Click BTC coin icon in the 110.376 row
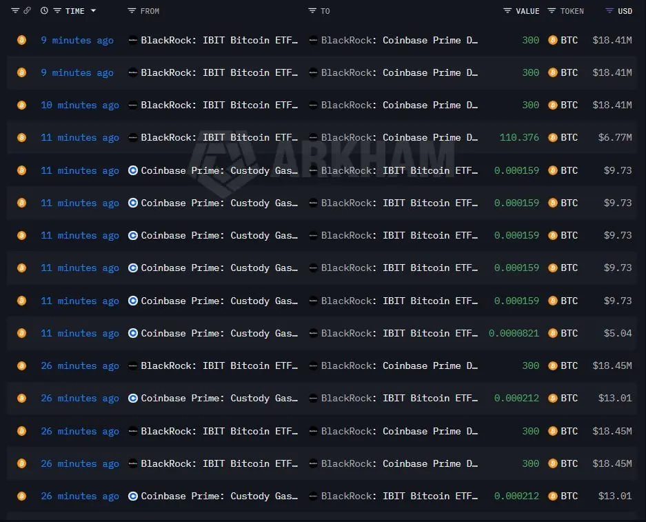This screenshot has width=646, height=522. click(x=553, y=138)
